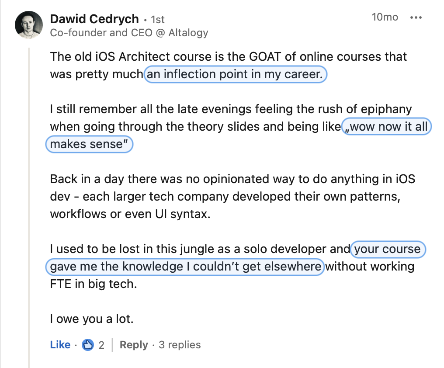Click the 10mo timestamp
This screenshot has width=444, height=368.
tap(385, 17)
